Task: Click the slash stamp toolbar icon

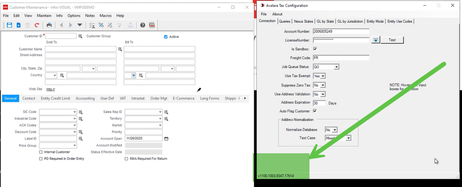Action: pyautogui.click(x=110, y=25)
